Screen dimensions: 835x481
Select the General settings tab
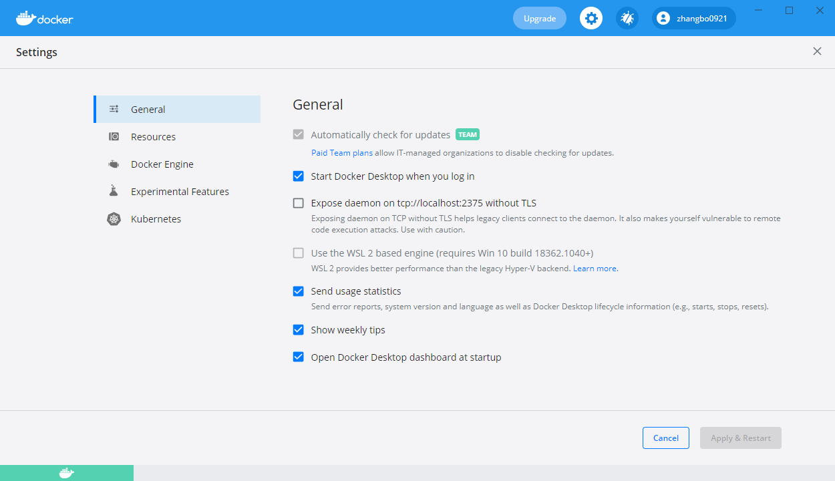177,109
